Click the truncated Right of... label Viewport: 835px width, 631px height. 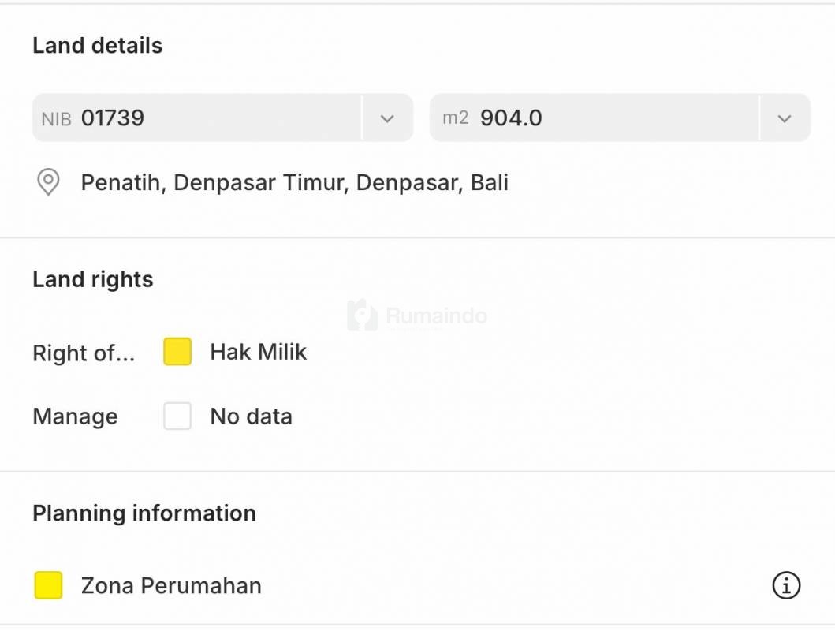coord(84,353)
